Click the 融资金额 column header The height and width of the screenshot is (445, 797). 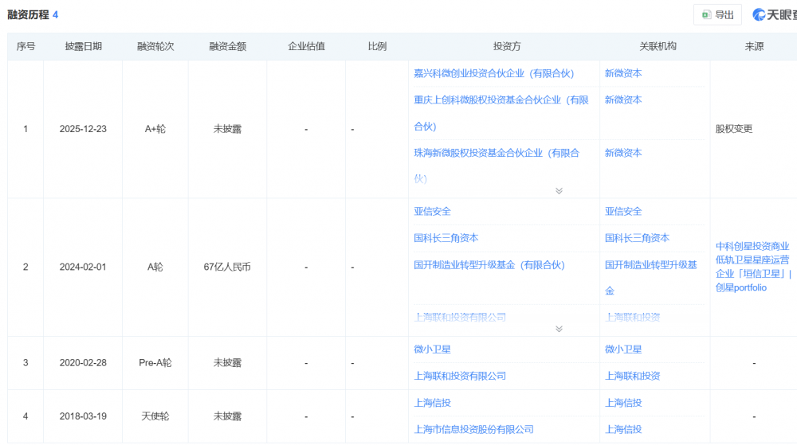227,47
